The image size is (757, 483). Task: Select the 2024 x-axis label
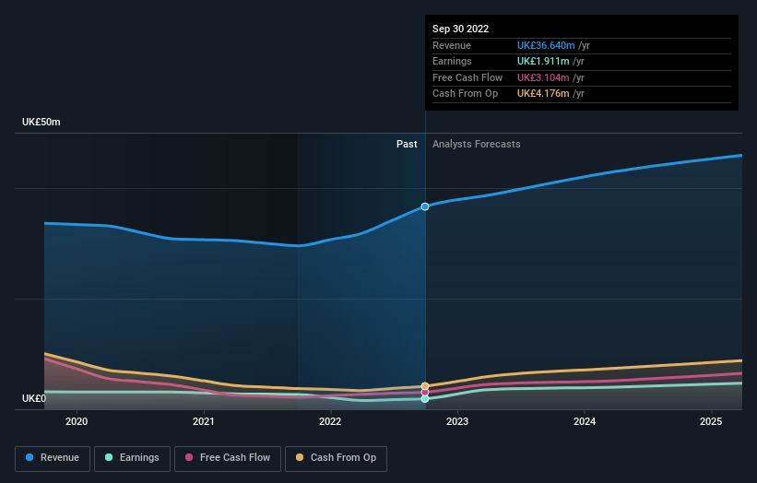tap(585, 422)
